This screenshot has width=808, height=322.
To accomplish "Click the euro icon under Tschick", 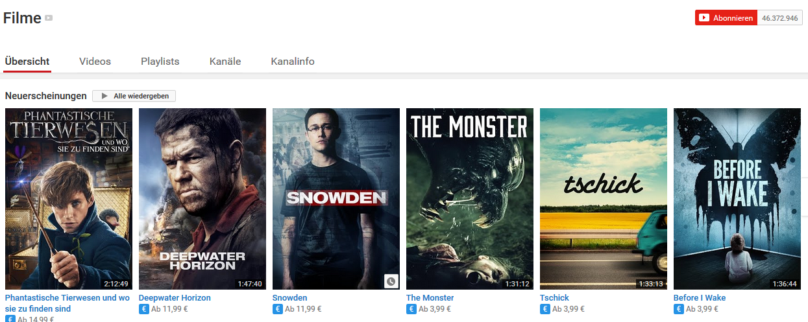I will (546, 309).
